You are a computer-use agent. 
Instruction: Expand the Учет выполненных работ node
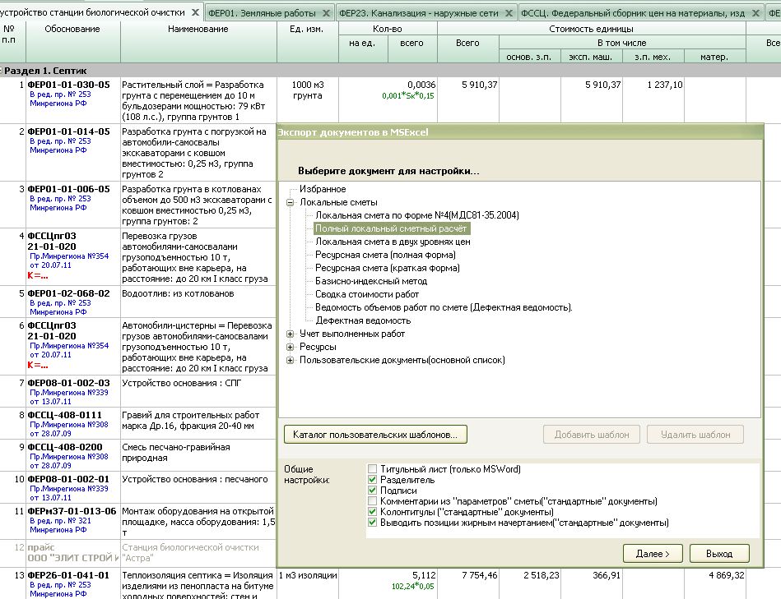pyautogui.click(x=291, y=334)
